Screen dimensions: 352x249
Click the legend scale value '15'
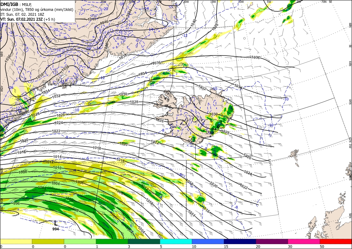[226, 247]
